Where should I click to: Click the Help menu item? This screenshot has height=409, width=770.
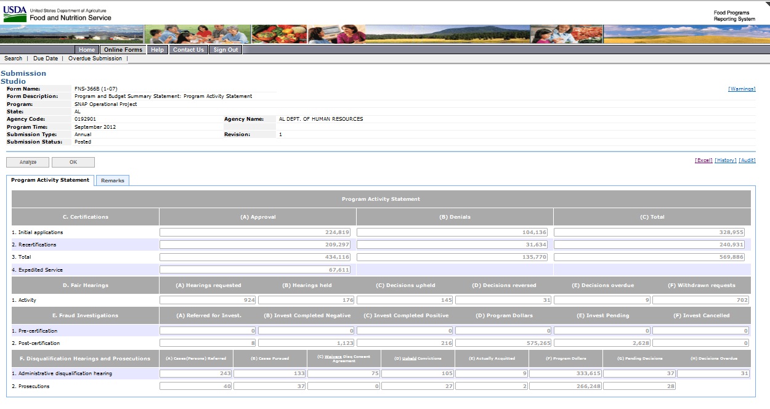(158, 50)
